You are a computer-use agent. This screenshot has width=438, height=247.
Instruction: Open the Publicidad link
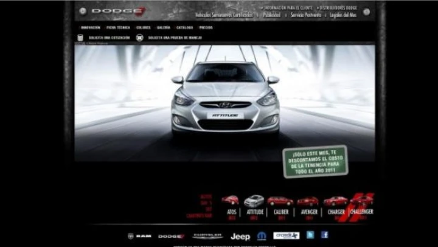272,15
